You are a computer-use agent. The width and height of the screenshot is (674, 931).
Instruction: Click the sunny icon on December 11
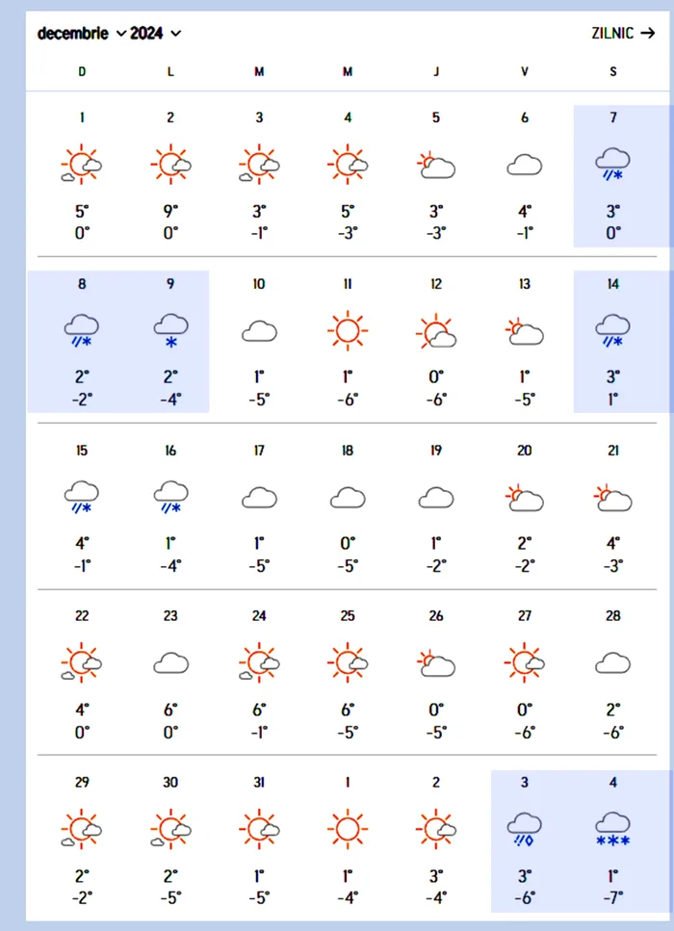(348, 331)
